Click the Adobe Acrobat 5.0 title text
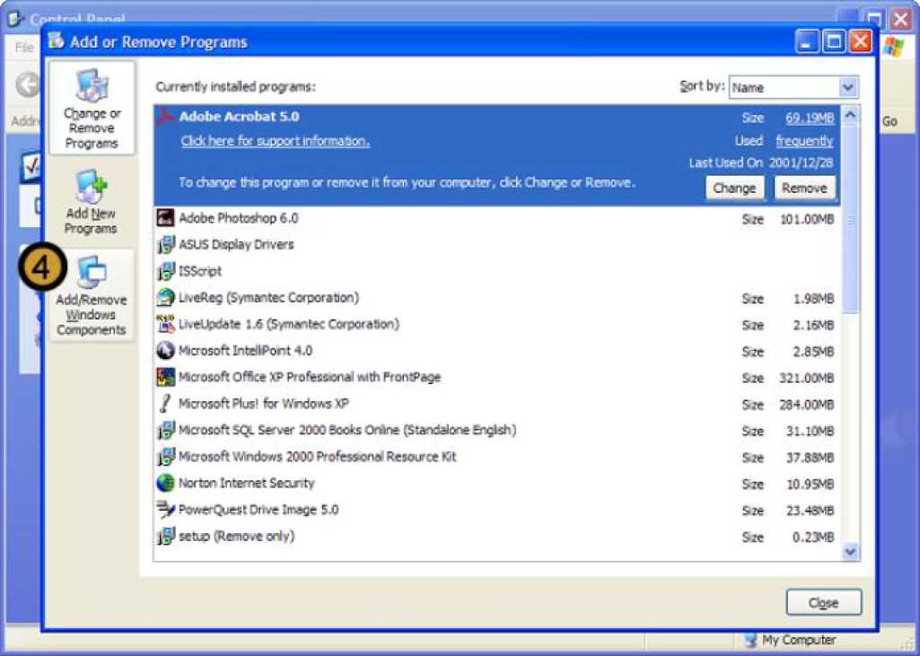This screenshot has height=656, width=920. point(240,116)
